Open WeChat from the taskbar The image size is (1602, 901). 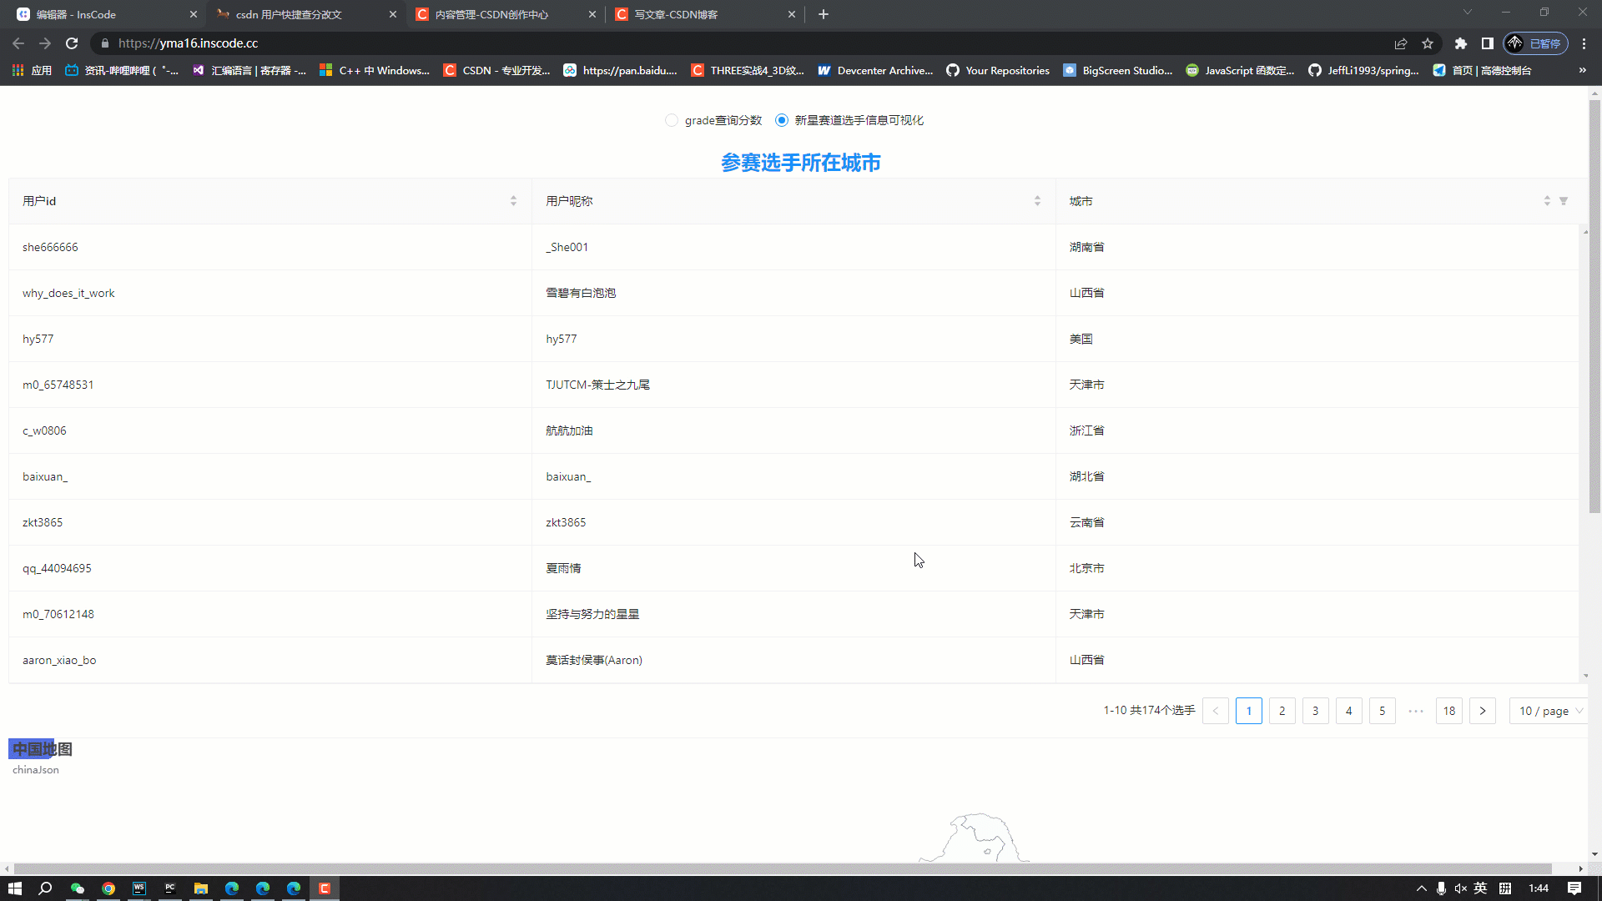(78, 888)
